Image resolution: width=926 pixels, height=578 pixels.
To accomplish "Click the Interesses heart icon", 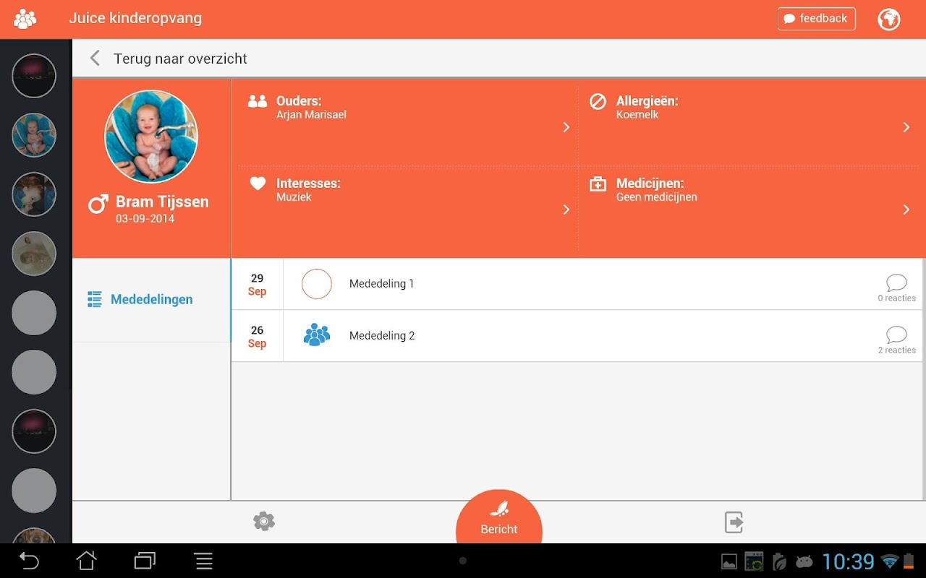I will pyautogui.click(x=258, y=184).
